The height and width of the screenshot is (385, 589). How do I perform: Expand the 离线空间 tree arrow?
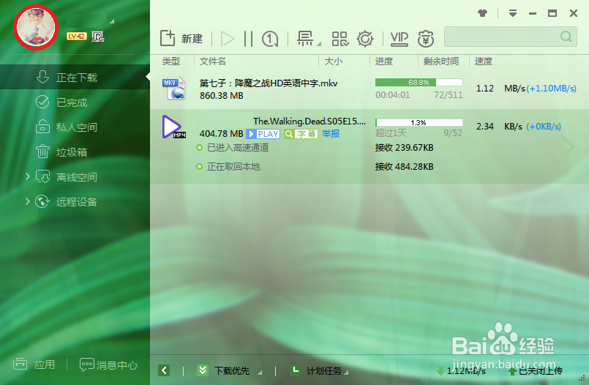[27, 176]
